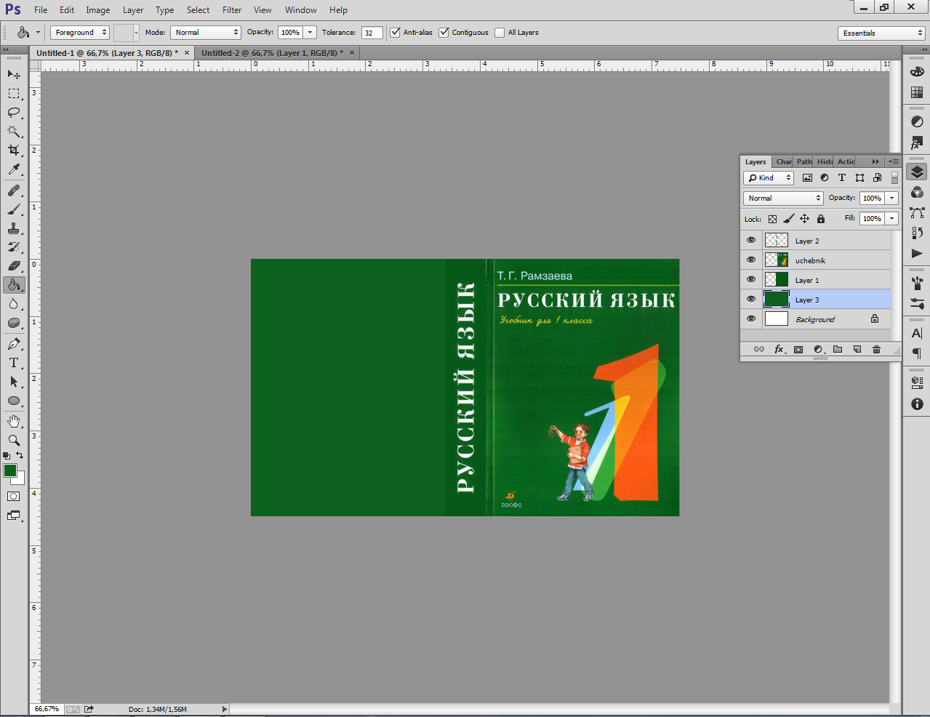Viewport: 930px width, 717px height.
Task: Select the Move tool
Action: [x=14, y=74]
